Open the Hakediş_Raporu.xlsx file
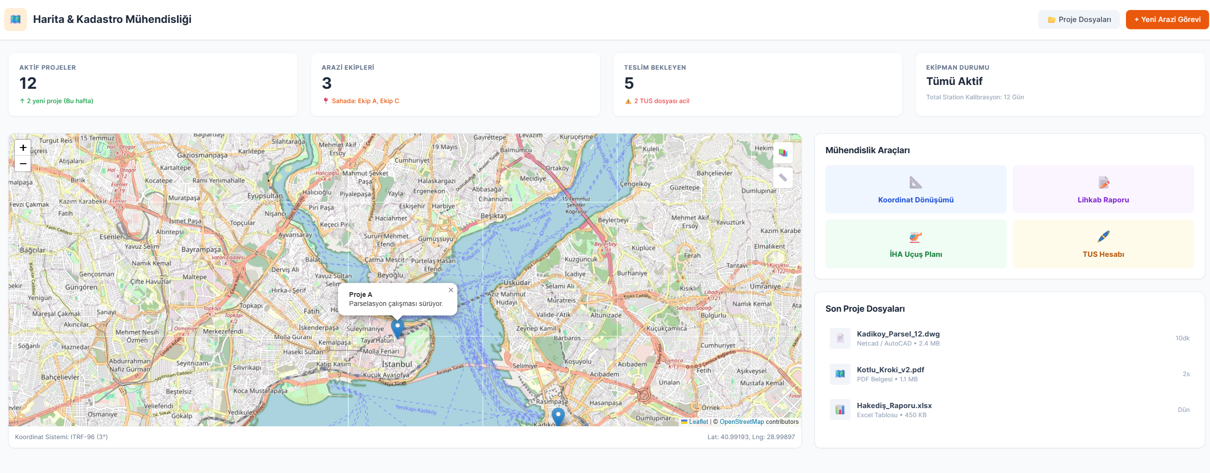This screenshot has width=1210, height=473. [x=894, y=406]
